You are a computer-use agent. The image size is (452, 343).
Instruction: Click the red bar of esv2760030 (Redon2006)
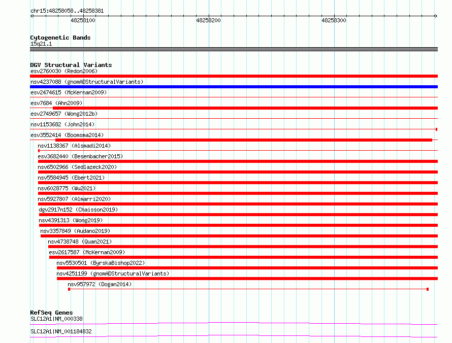234,76
